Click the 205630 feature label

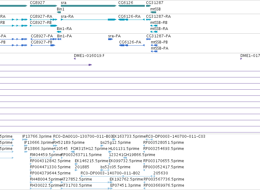[161, 173]
